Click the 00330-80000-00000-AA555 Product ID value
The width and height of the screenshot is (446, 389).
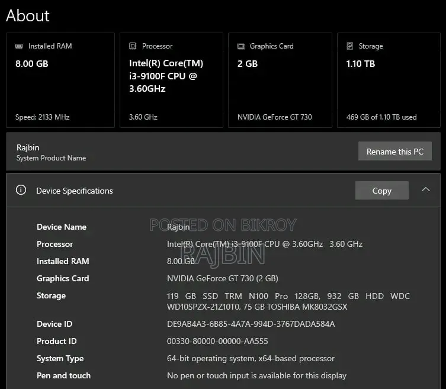click(217, 341)
